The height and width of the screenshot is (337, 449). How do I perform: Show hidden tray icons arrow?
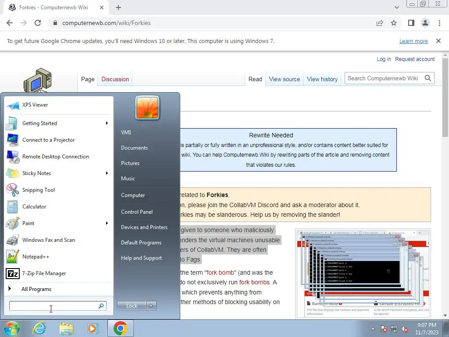tap(373, 329)
